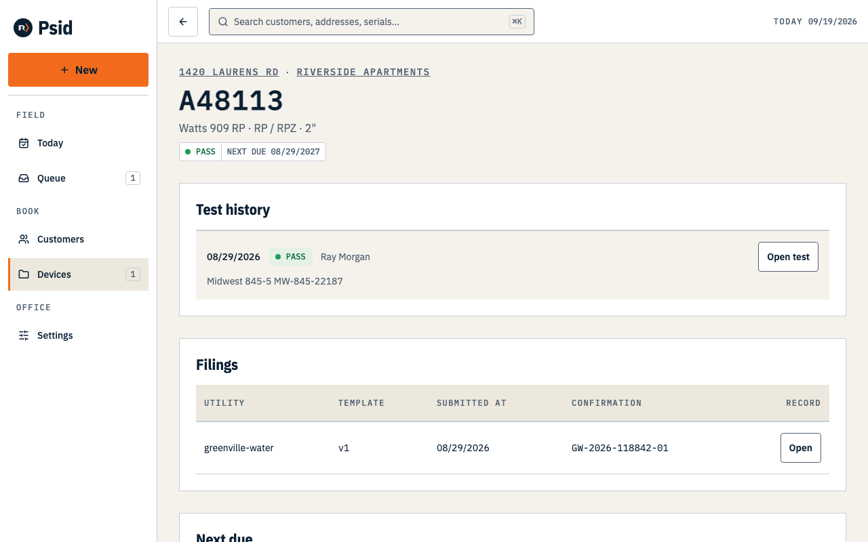Open Settings in the sidebar
Image resolution: width=868 pixels, height=542 pixels.
point(78,335)
